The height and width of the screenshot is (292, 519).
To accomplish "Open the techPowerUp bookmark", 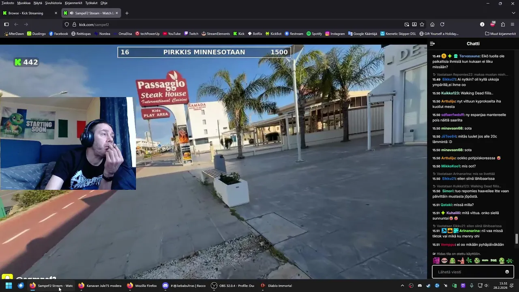I will [x=148, y=34].
